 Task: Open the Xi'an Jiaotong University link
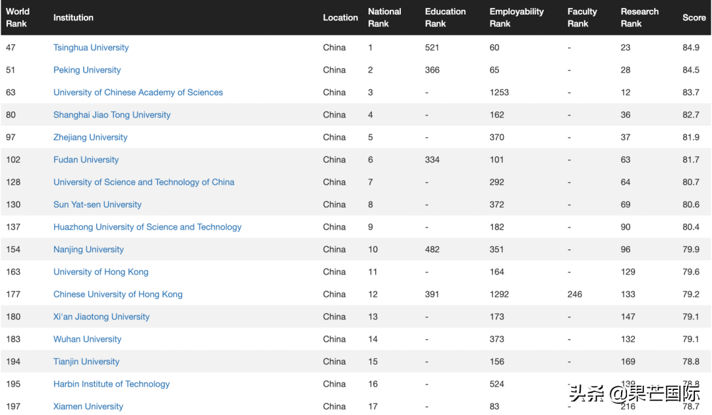[x=101, y=317]
